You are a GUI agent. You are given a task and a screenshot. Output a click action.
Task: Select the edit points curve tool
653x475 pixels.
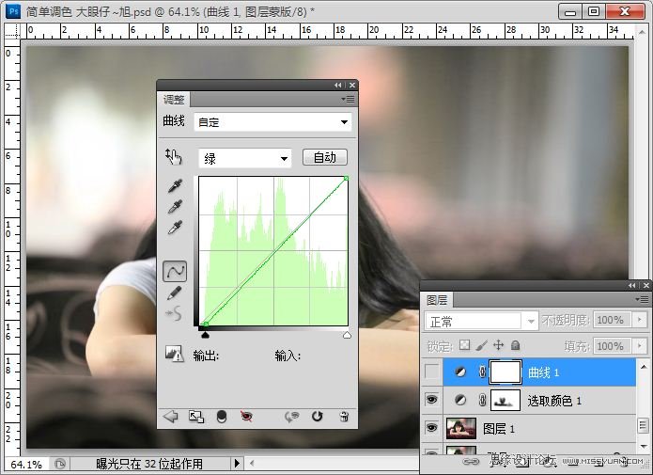[x=175, y=272]
